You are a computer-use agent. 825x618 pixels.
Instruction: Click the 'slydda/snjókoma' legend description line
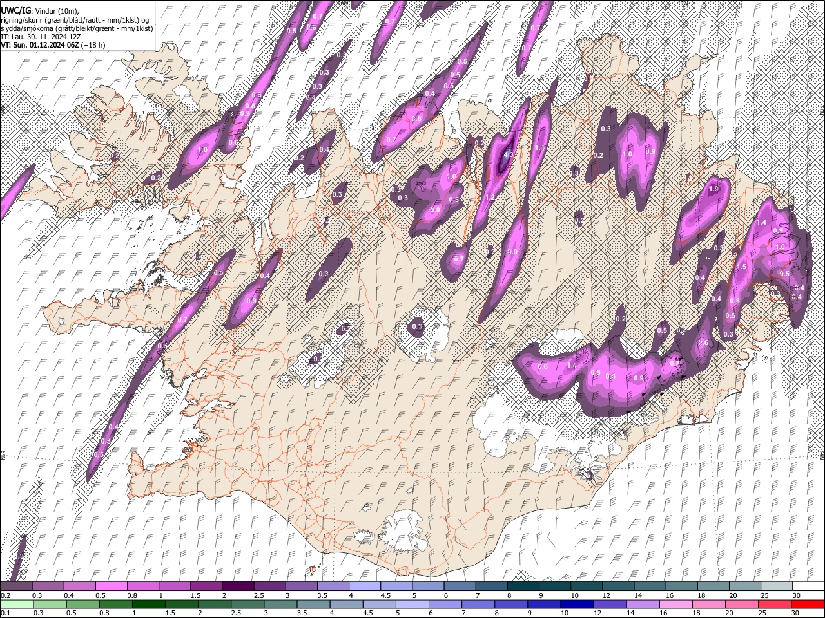[x=77, y=28]
